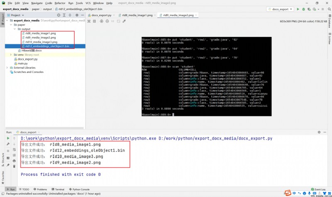Click the fit zoom to window icon

[x=118, y=21]
